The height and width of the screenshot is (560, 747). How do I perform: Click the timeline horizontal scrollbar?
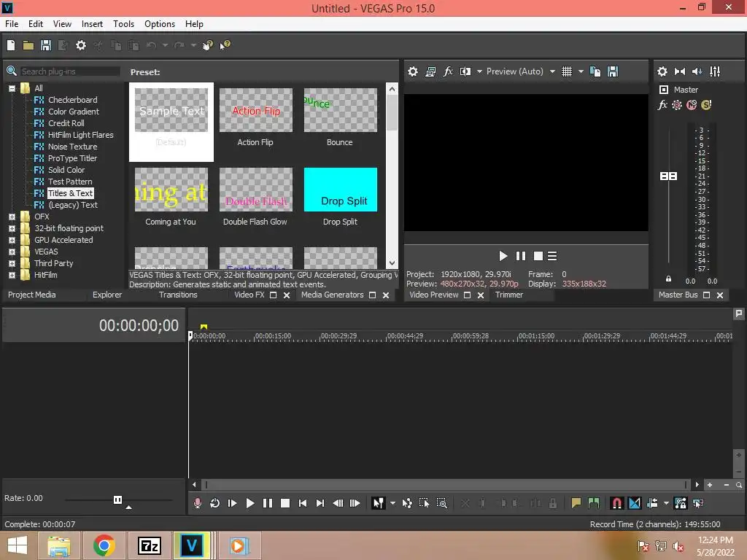pyautogui.click(x=446, y=485)
